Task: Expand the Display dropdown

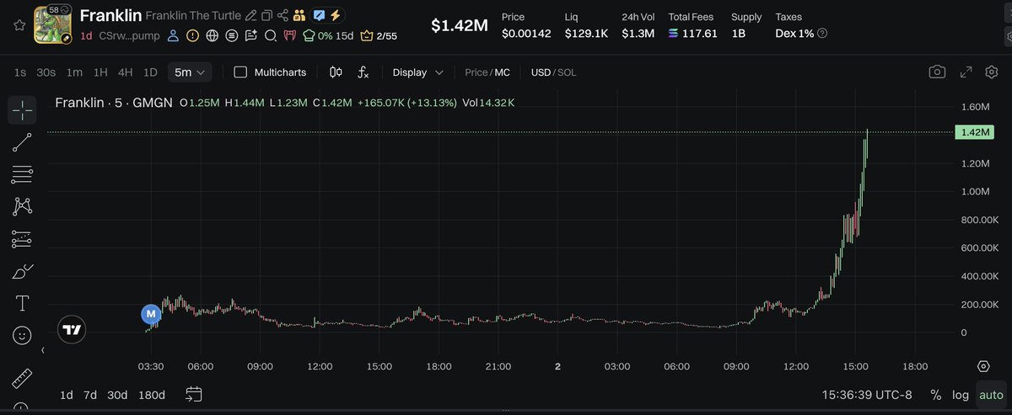Action: tap(417, 72)
